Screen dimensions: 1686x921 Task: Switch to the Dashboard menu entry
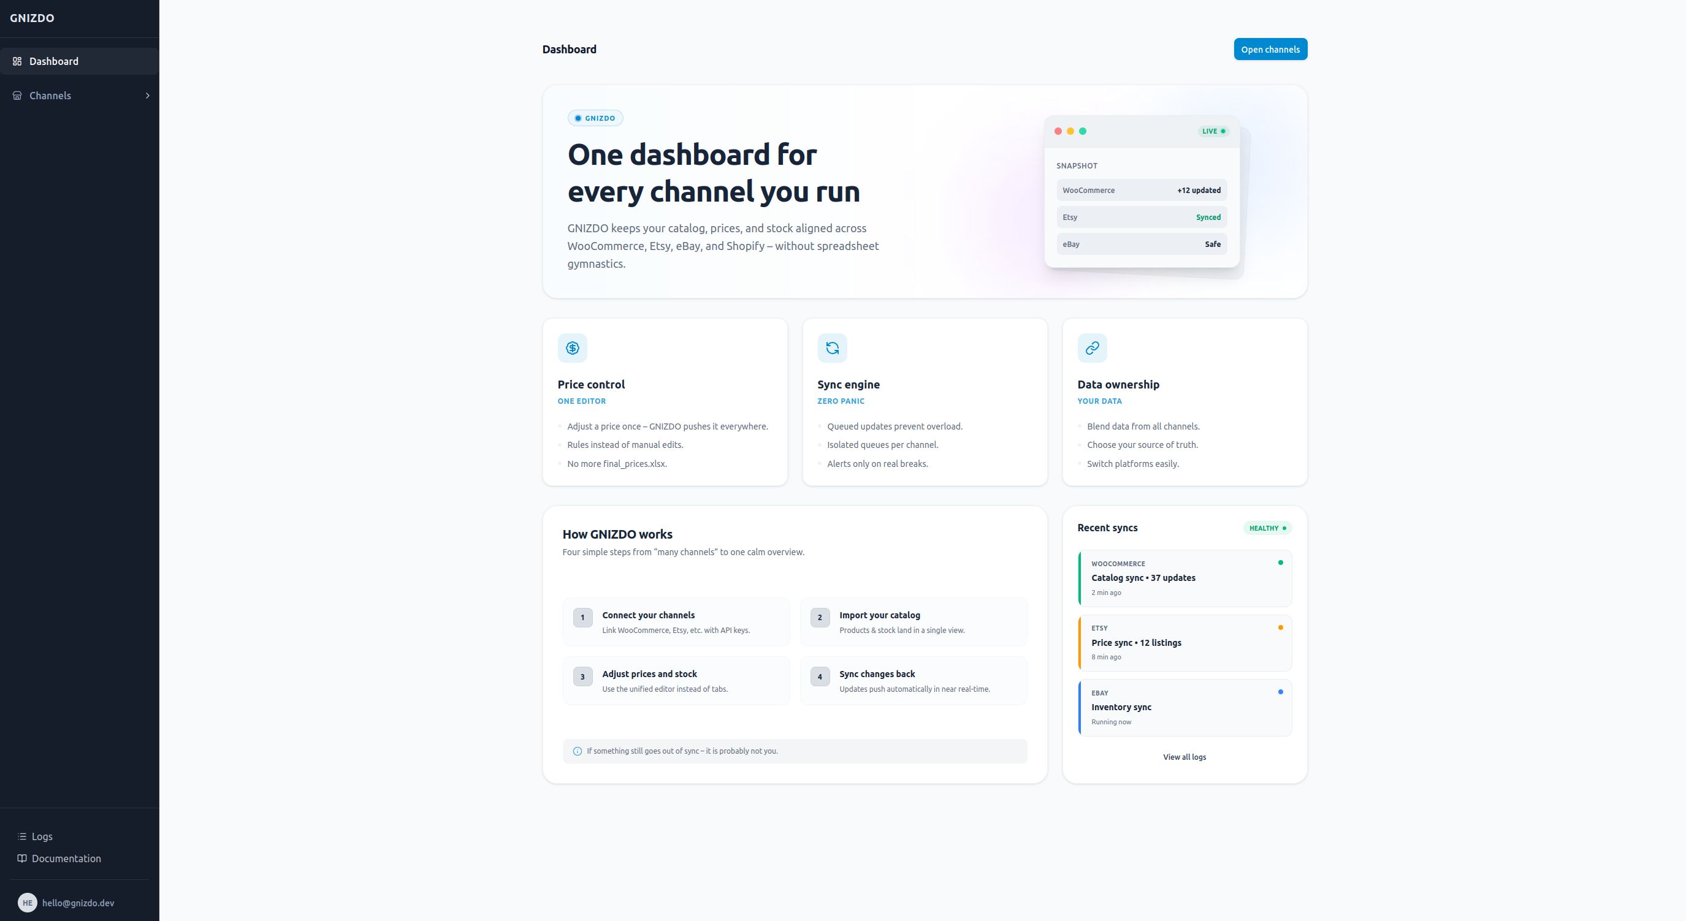(54, 61)
